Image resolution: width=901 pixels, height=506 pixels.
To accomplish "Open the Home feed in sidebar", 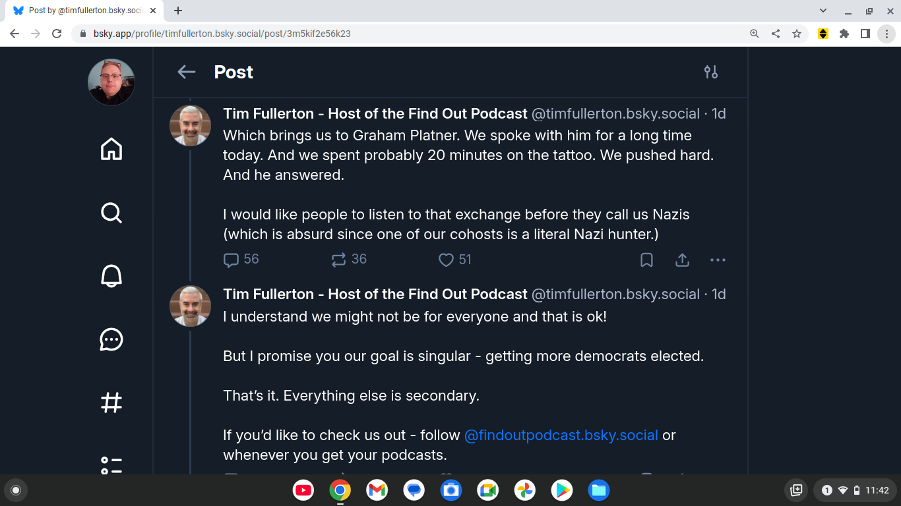I will [x=111, y=149].
